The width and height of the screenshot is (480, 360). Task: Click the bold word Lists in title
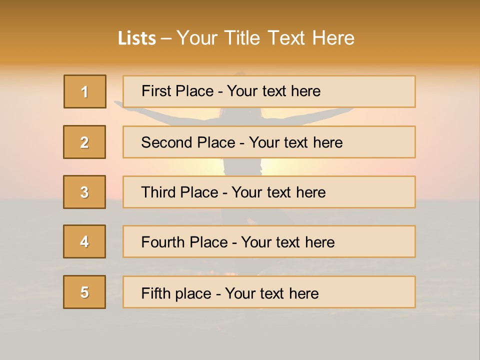click(x=137, y=38)
